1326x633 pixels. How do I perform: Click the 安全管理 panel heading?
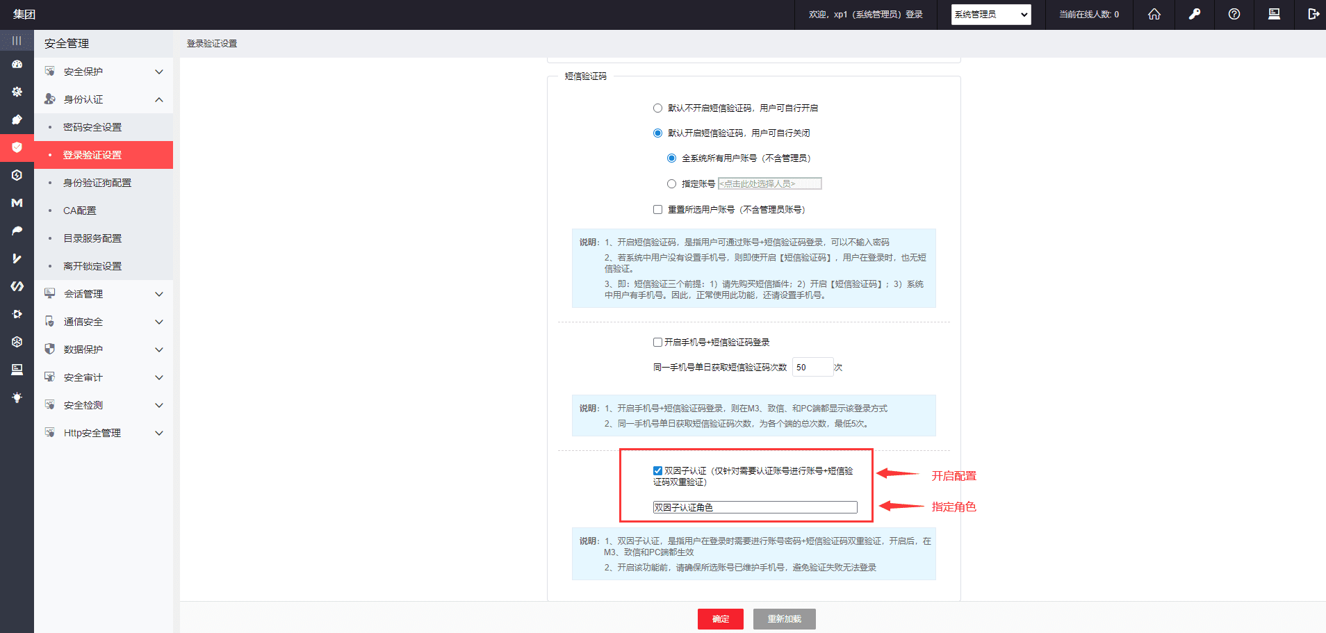pos(67,43)
